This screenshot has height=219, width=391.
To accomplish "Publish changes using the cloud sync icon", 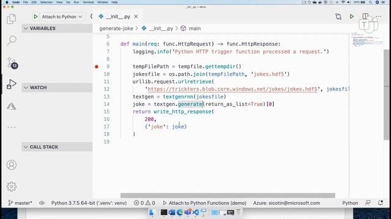I will pos(42,203).
